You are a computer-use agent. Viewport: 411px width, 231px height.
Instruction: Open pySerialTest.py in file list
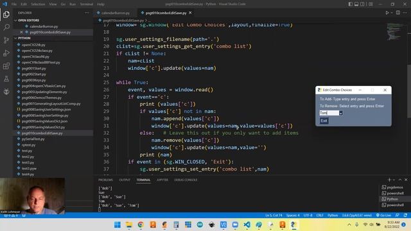click(33, 139)
